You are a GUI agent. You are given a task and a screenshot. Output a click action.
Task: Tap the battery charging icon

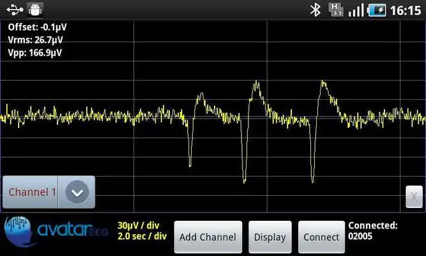pyautogui.click(x=377, y=10)
